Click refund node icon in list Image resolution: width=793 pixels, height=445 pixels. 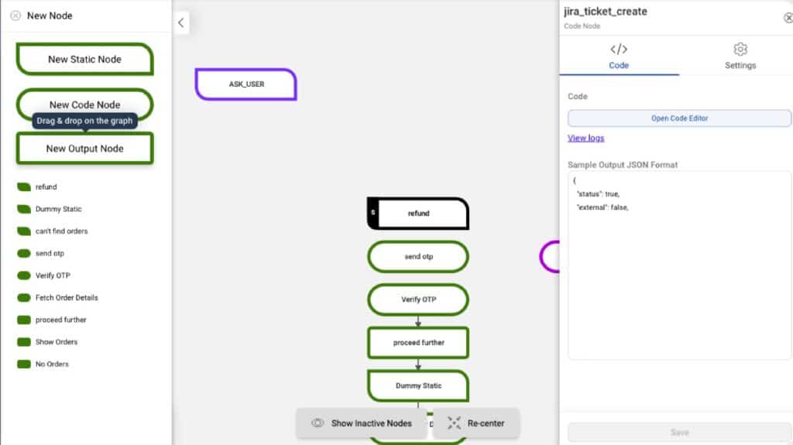tap(24, 187)
